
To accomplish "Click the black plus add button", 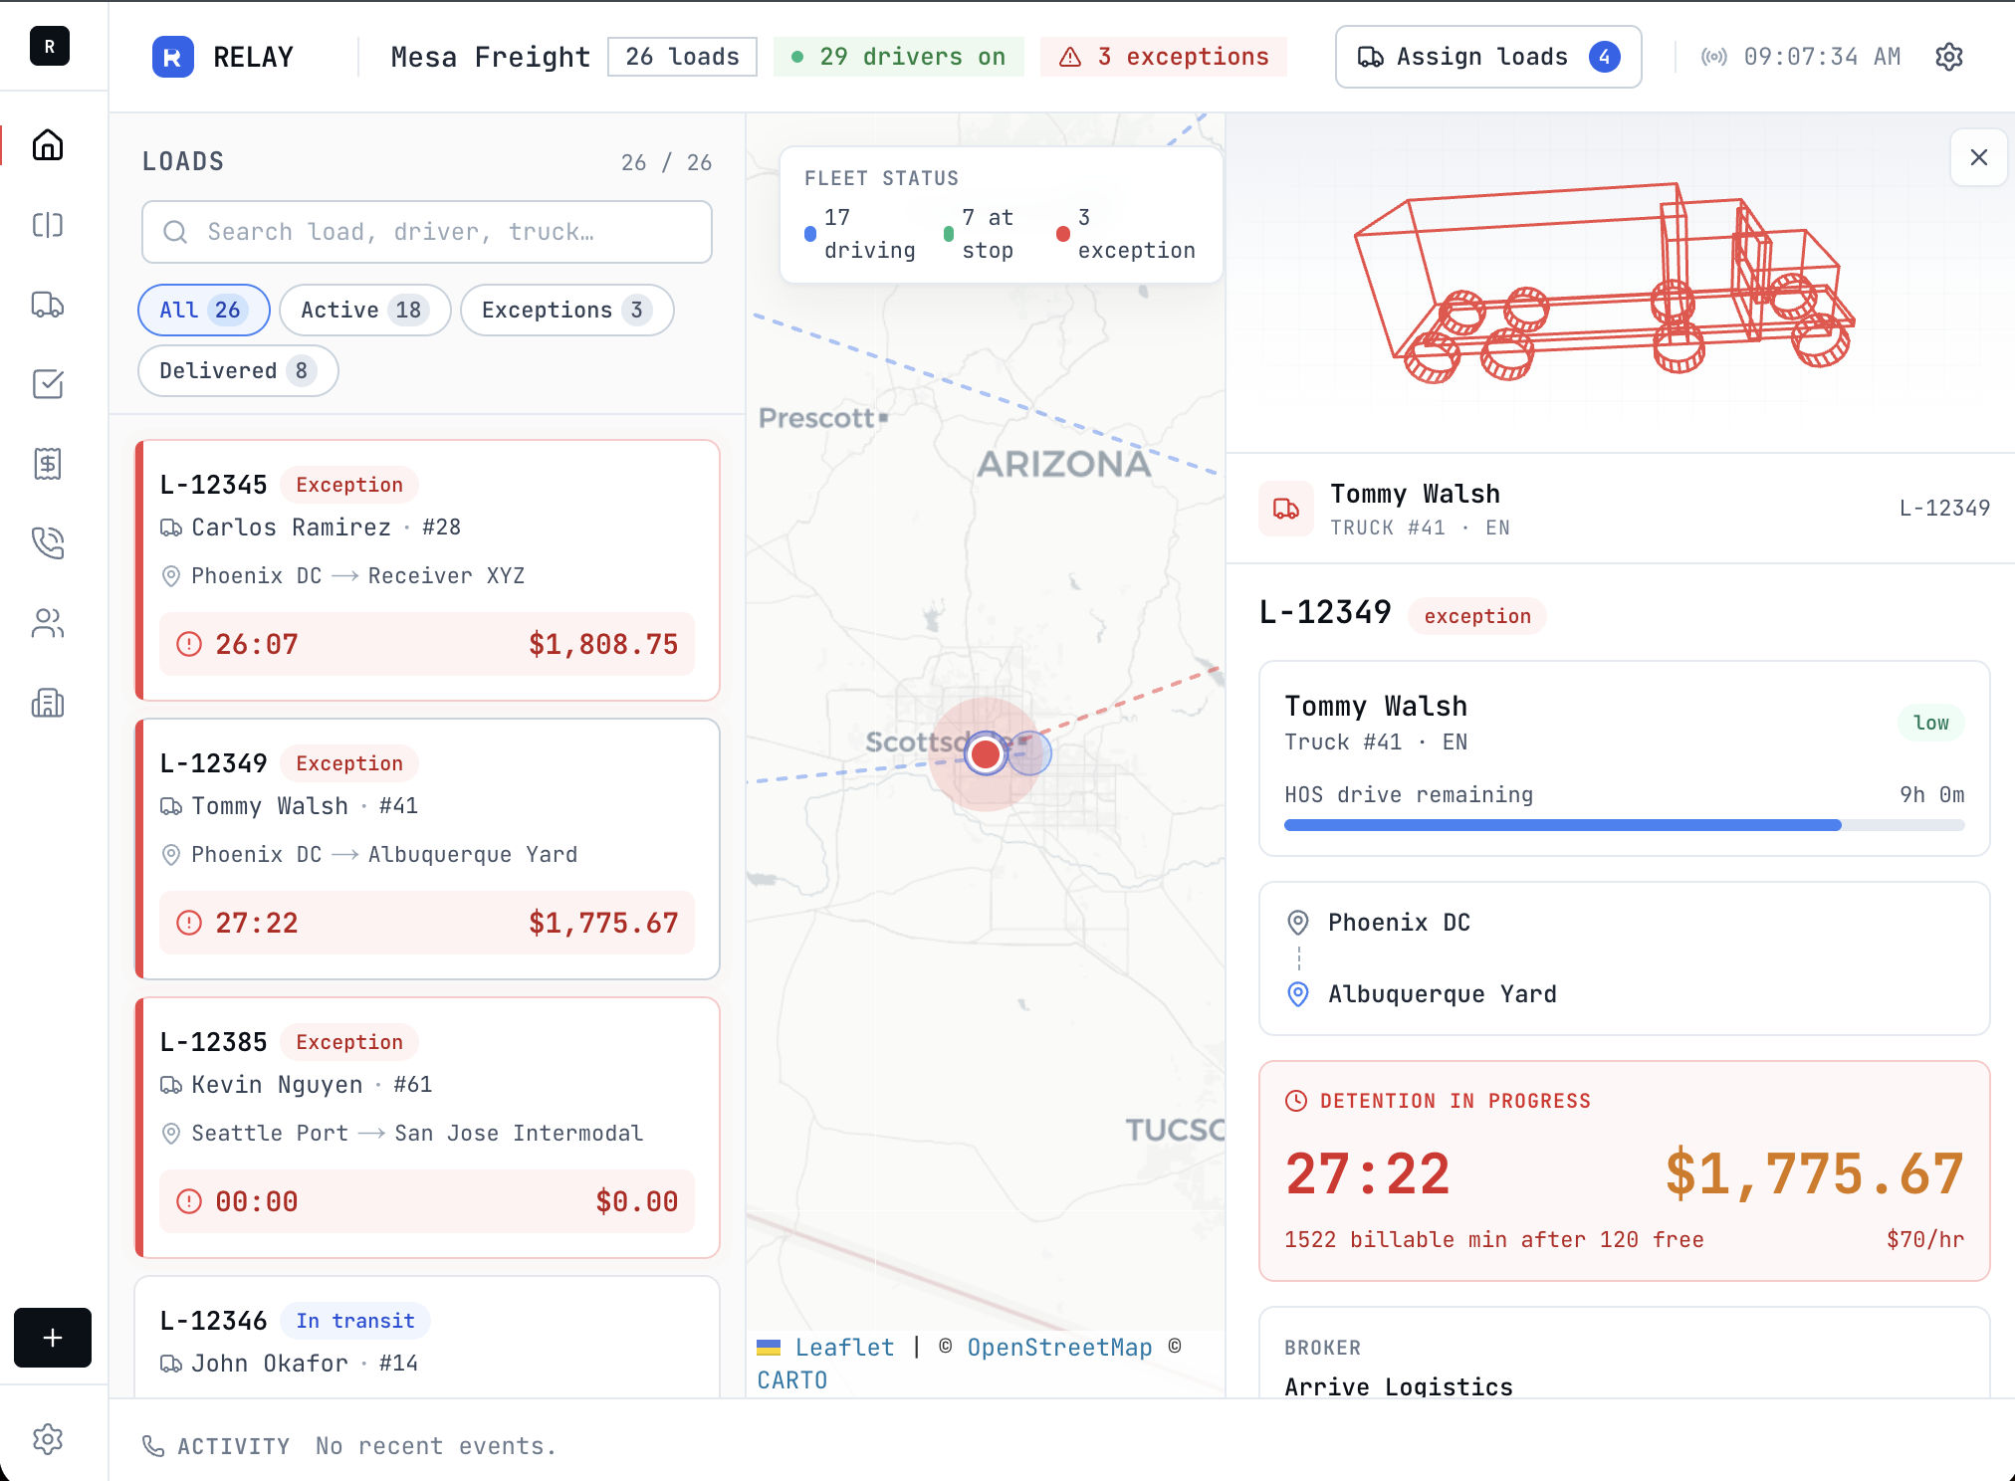I will [x=53, y=1337].
